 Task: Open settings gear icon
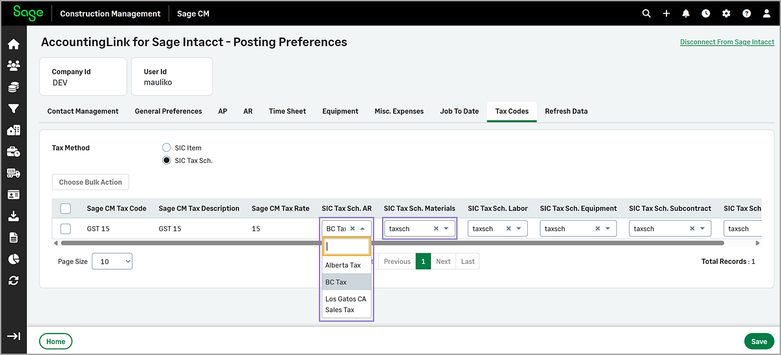(x=726, y=13)
